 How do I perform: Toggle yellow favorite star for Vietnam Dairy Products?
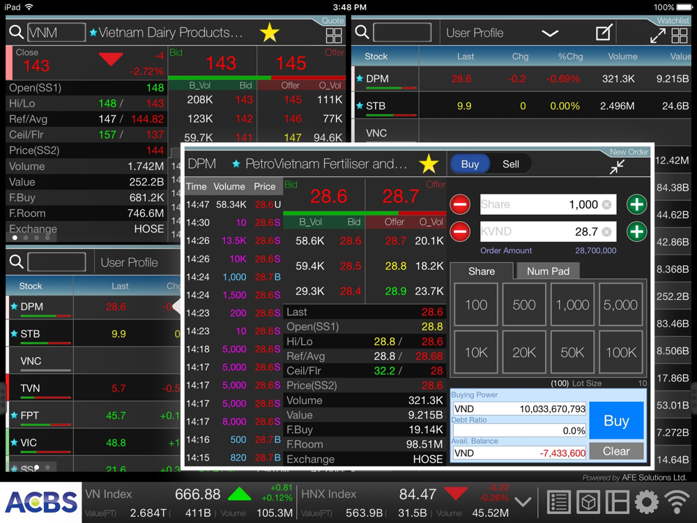click(x=269, y=33)
